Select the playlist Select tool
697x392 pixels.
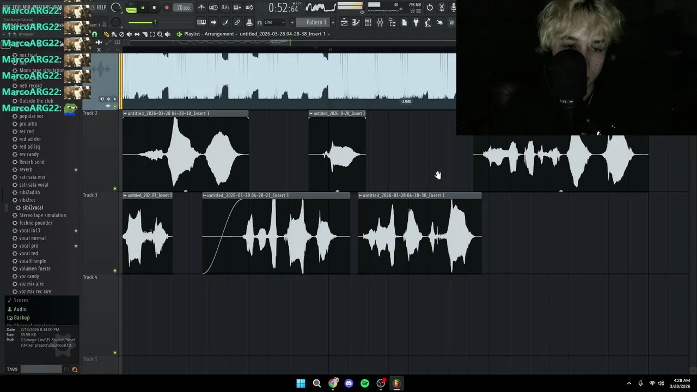152,34
